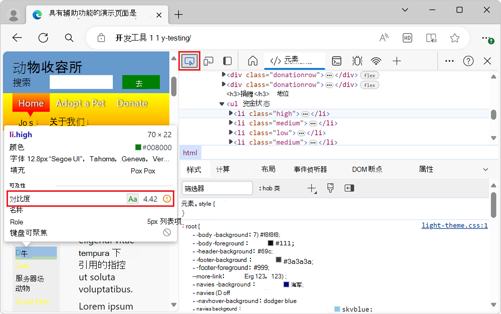Open the tab actions dropdown chevron

(405, 10)
